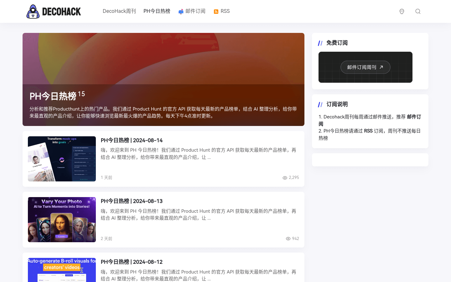Open the search icon in header
Viewport: 451px width, 282px height.
tap(418, 12)
